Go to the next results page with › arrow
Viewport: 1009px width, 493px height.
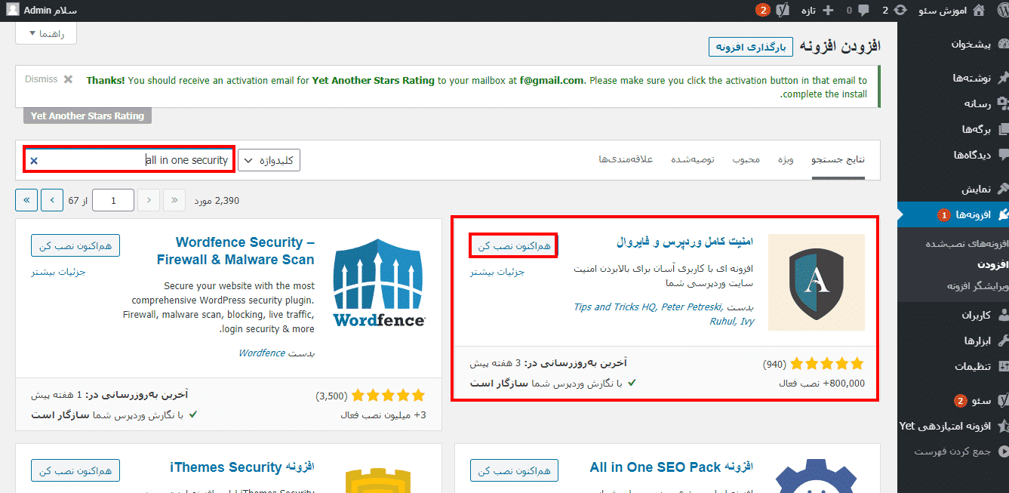[52, 200]
